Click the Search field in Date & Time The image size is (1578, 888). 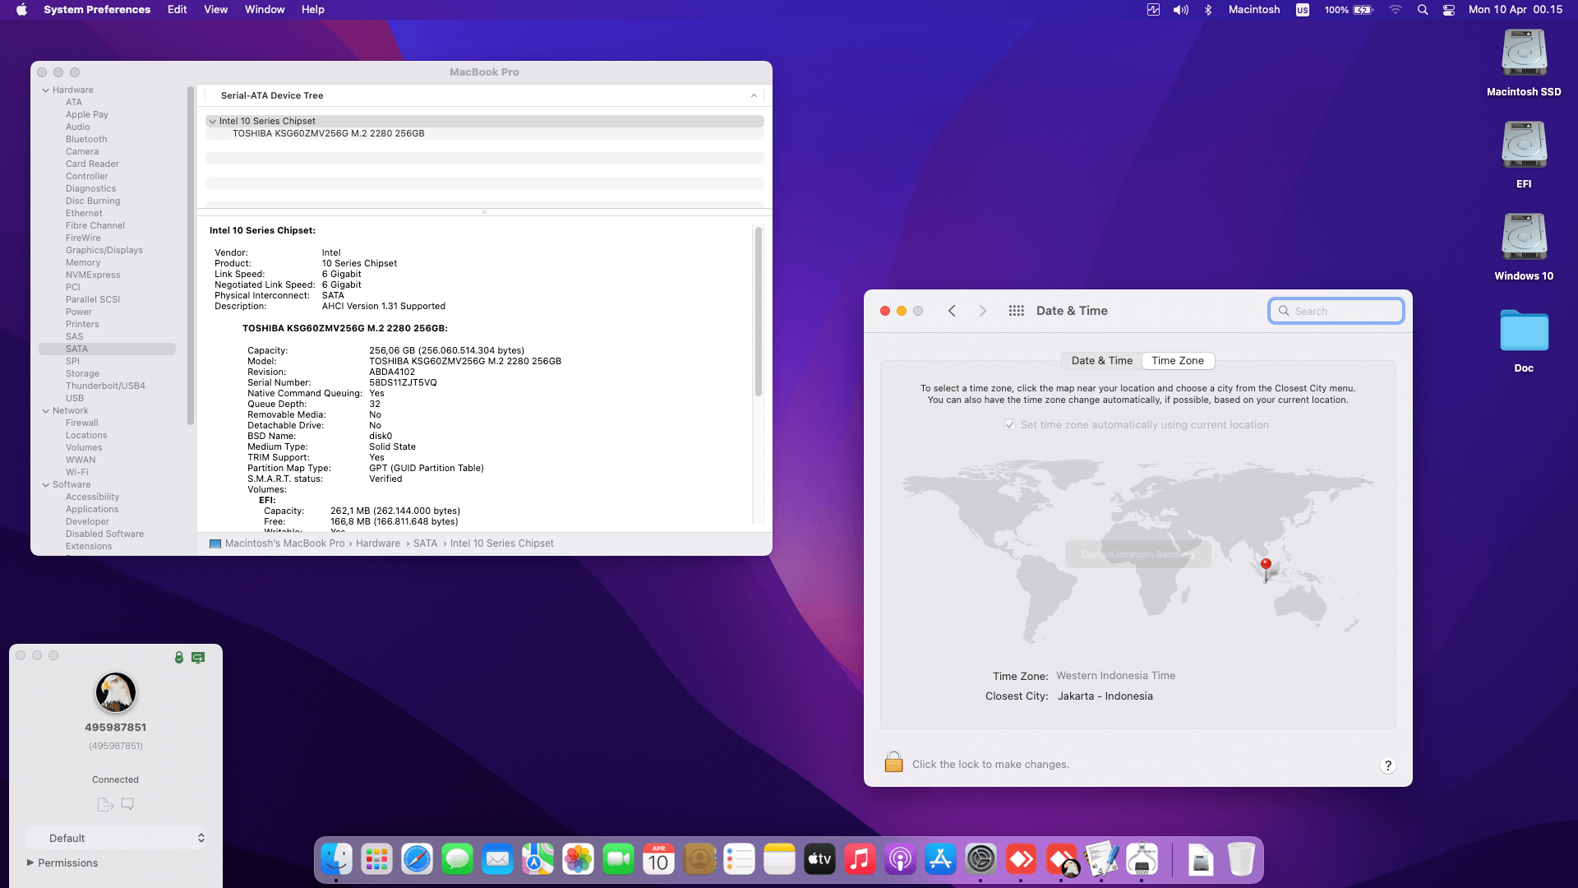coord(1336,311)
